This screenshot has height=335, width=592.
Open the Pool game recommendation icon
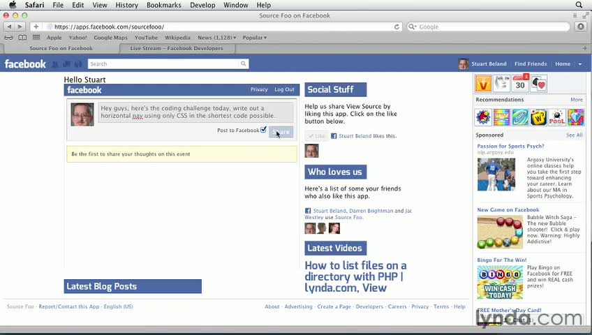(557, 117)
